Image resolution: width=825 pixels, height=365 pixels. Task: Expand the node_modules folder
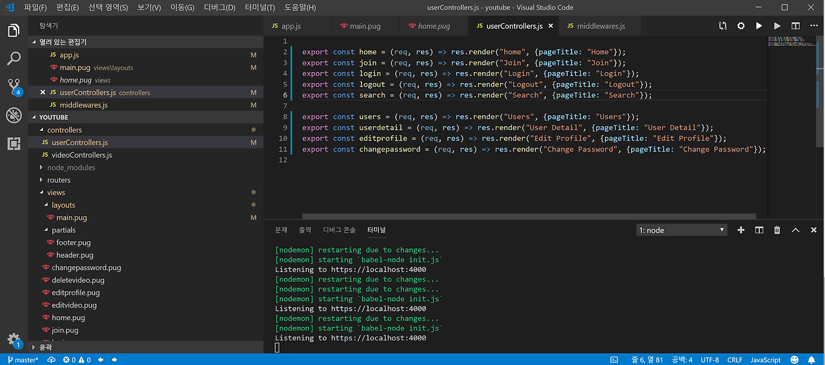coord(71,168)
